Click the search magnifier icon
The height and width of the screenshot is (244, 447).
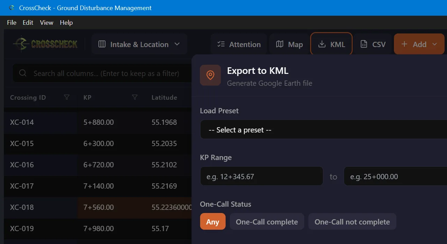click(x=23, y=73)
